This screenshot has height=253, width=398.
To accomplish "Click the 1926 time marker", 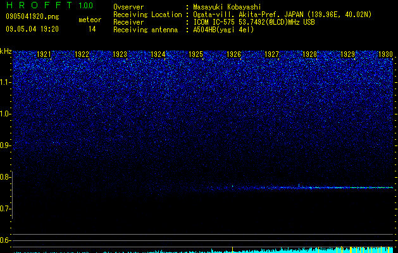I will tap(233, 54).
